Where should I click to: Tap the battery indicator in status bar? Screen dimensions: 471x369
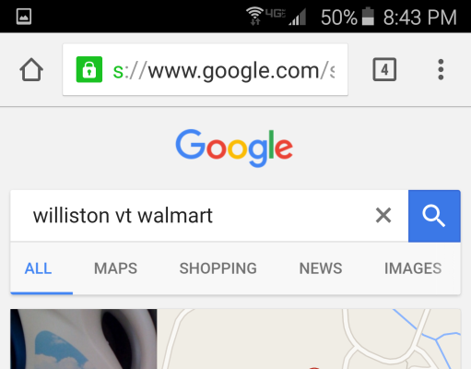(x=368, y=17)
